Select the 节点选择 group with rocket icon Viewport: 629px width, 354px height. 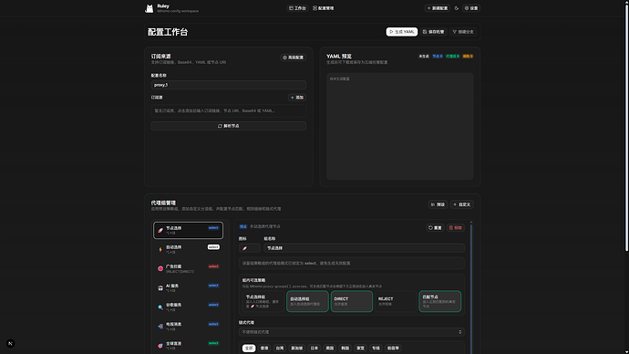(x=188, y=231)
